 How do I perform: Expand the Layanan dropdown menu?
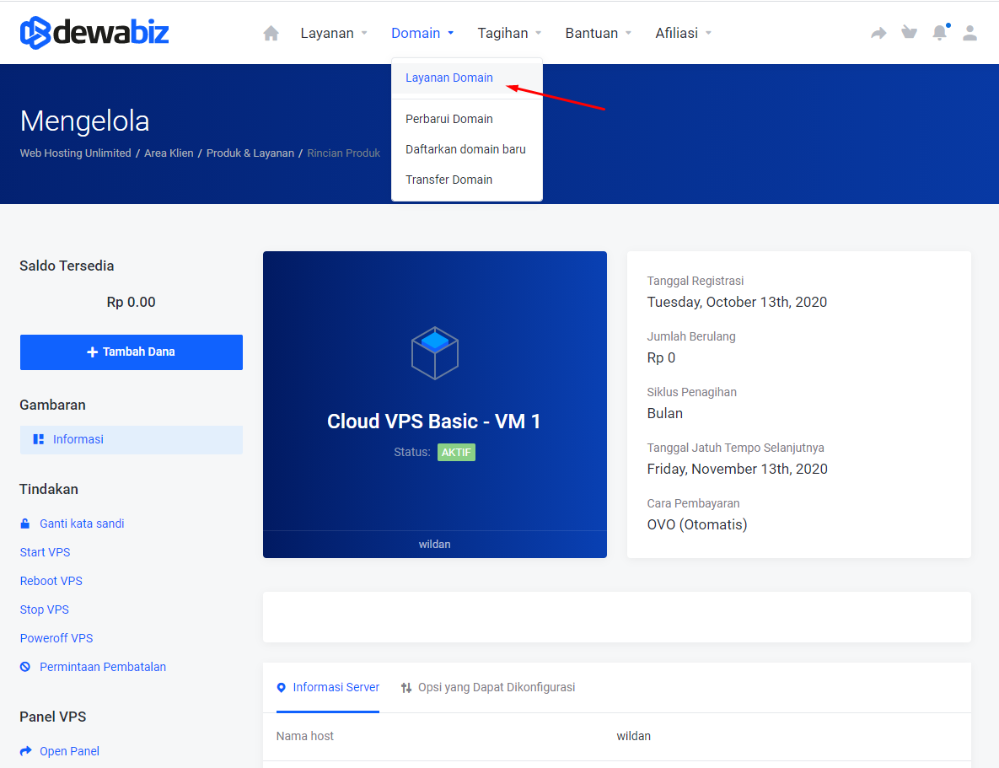334,34
